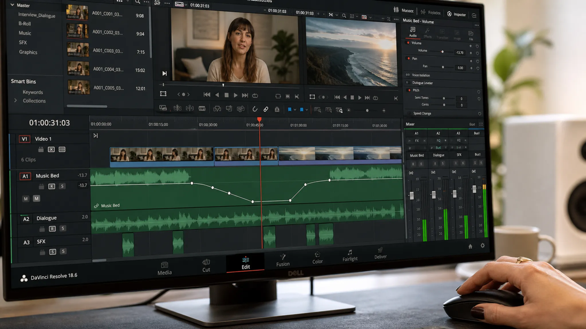
Task: Toggle the snapping curved-arrow icon in toolbar
Action: click(255, 109)
